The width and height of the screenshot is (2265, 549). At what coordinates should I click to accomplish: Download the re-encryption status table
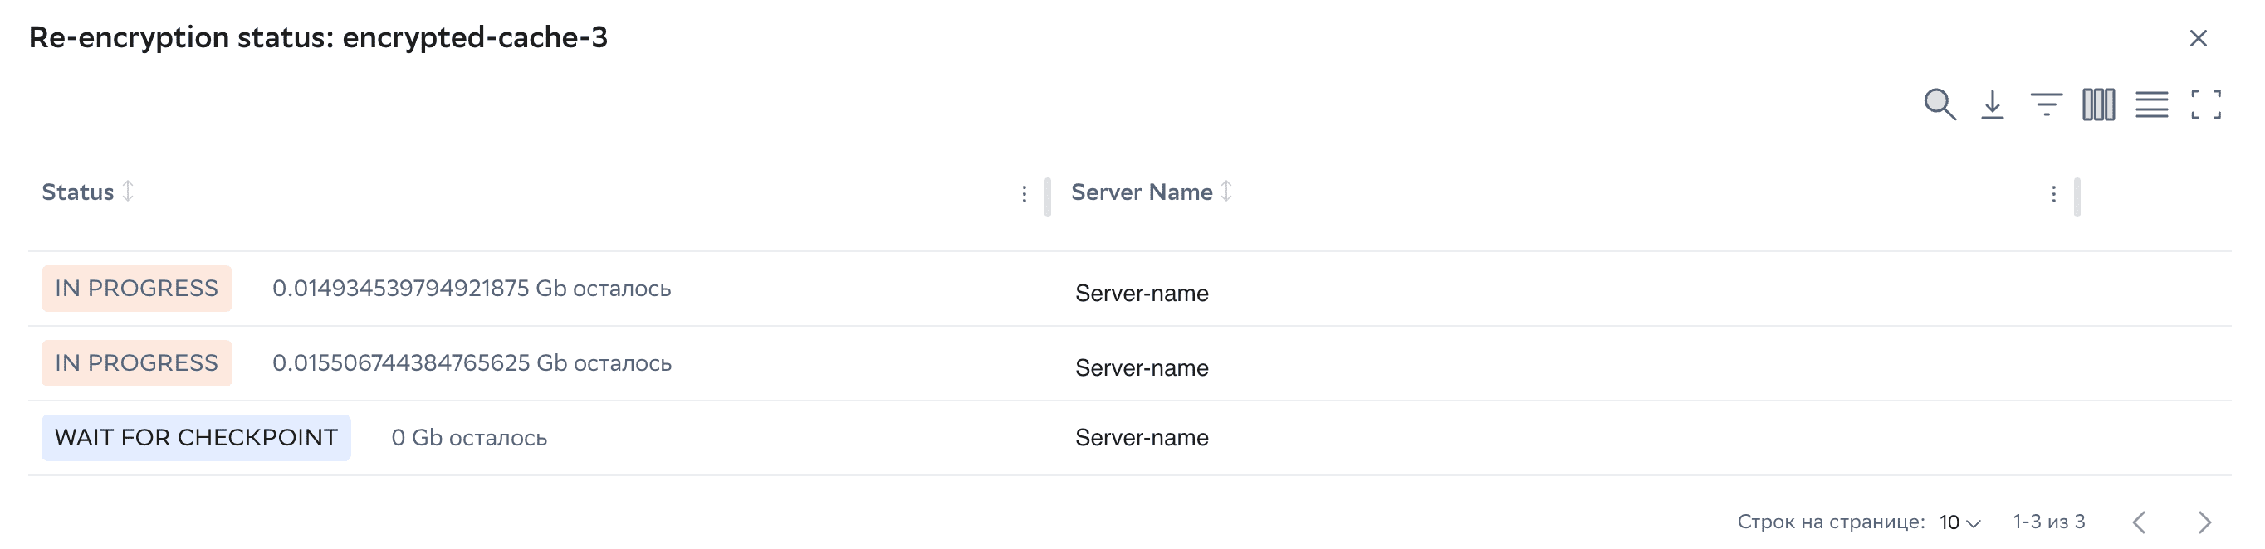[1993, 104]
